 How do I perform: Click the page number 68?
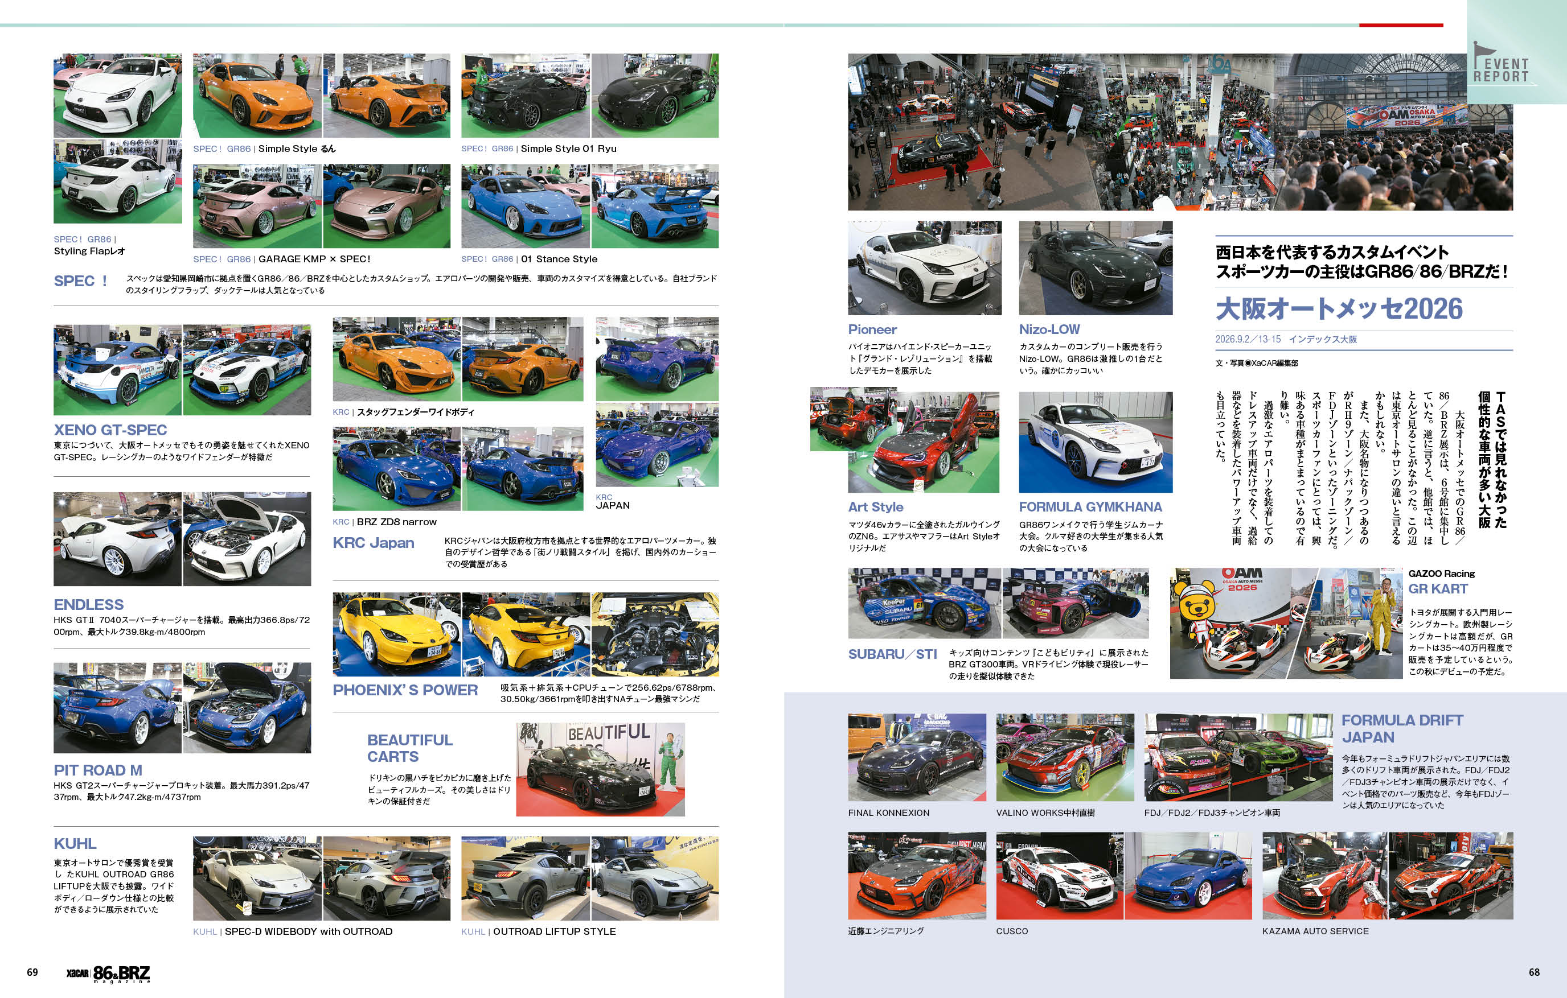coord(1534,972)
